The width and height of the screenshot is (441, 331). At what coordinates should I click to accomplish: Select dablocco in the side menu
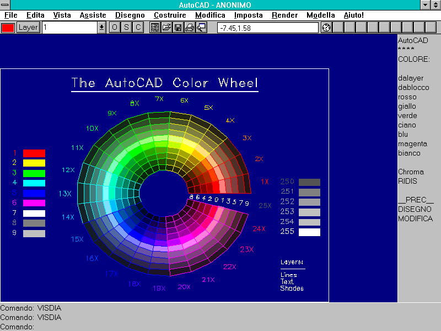[413, 88]
